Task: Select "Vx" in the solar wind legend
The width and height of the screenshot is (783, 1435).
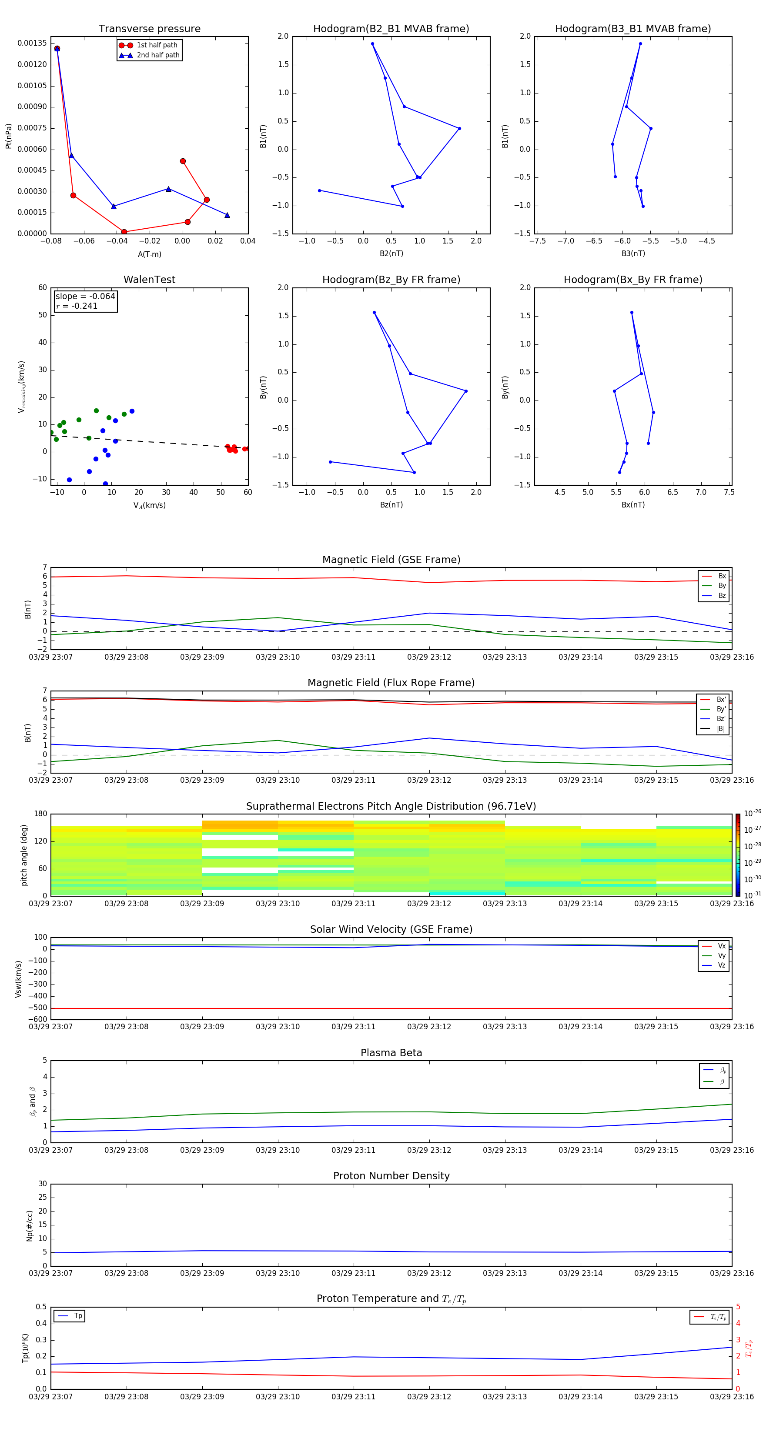Action: 714,946
